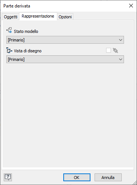
Task: Click the Vista di disegno label
Action: click(28, 51)
